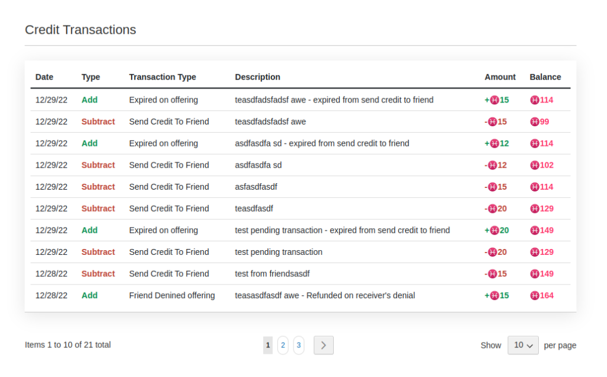Click coin icon next to balance 99 row's -15 amount
Viewport: 607px width, 377px height.
(492, 122)
